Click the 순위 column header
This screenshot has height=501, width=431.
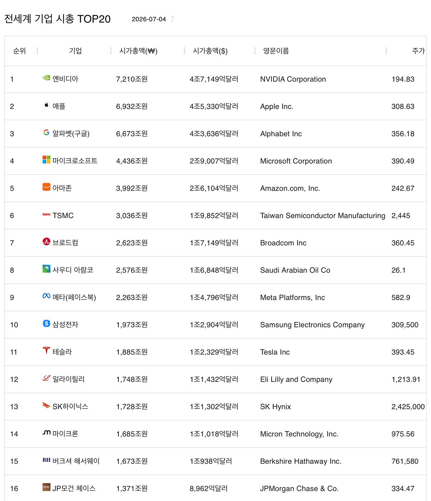[19, 51]
